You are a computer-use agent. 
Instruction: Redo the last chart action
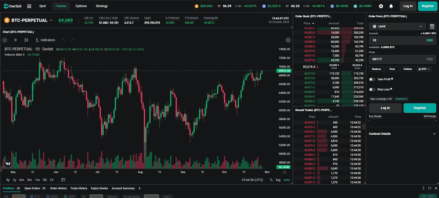click(72, 40)
